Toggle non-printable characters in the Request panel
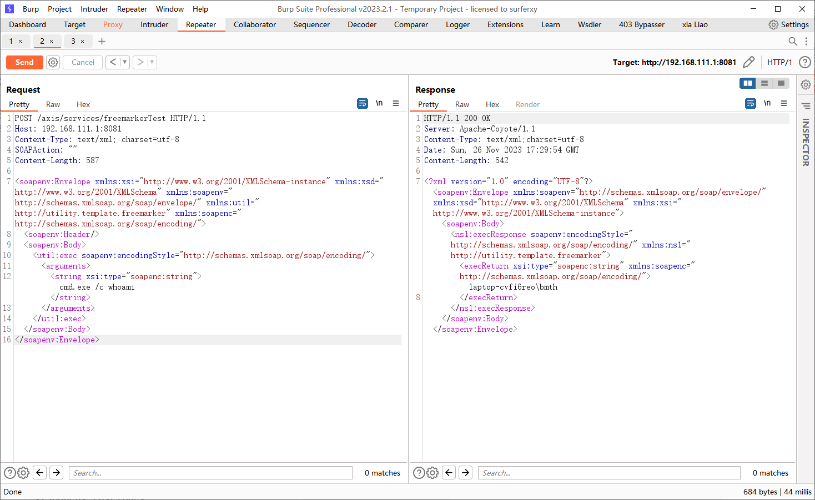Viewport: 815px width, 500px height. [379, 103]
